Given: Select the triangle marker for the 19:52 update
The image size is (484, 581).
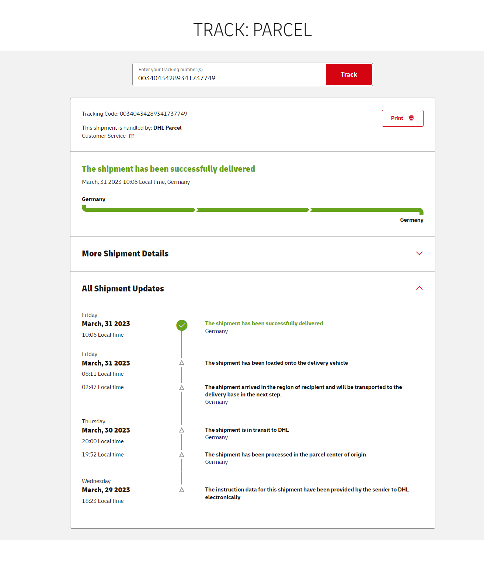Looking at the screenshot, I should [x=182, y=455].
